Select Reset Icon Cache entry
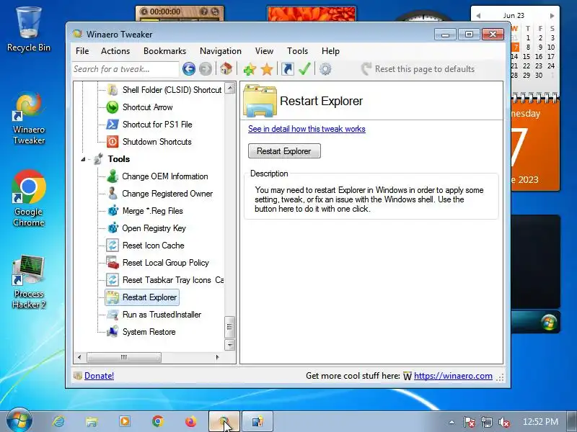Viewport: 577px width, 432px height. (153, 246)
